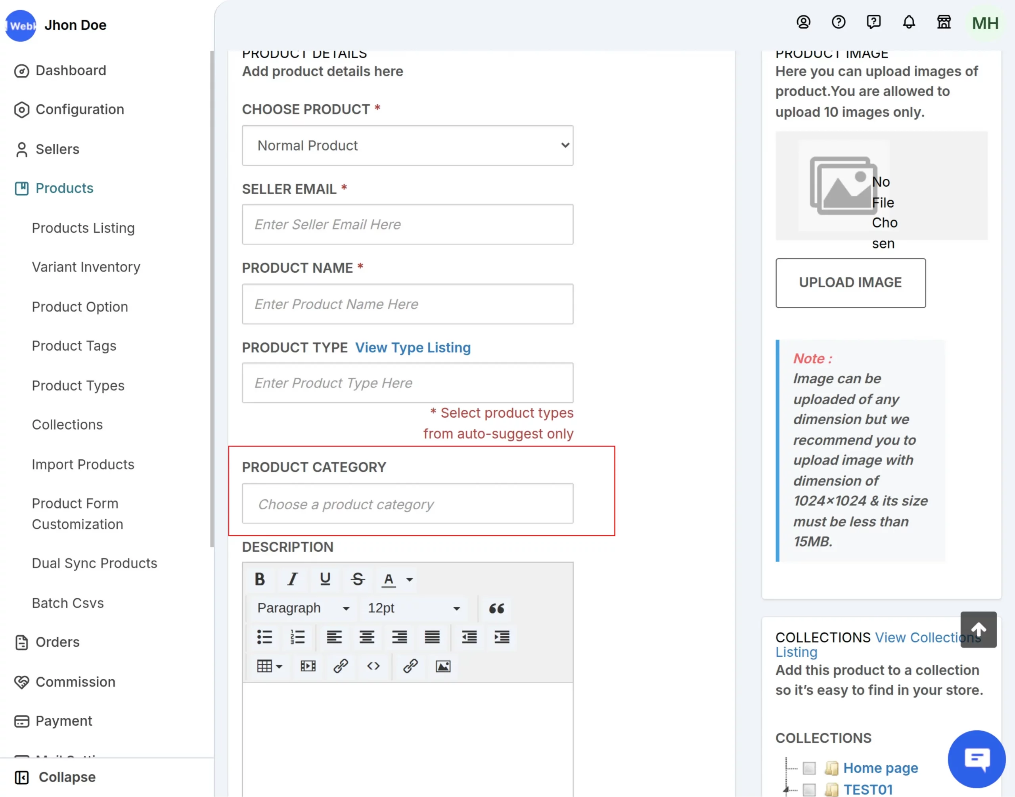Click the Bold formatting icon
The height and width of the screenshot is (797, 1015).
(260, 579)
